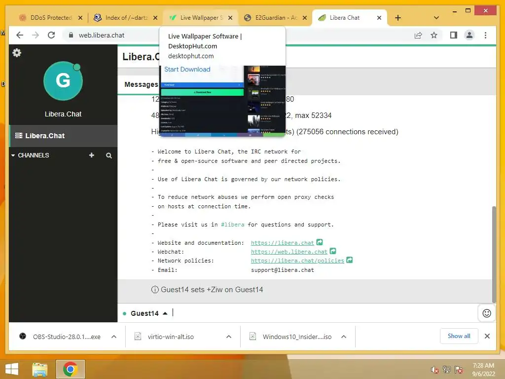This screenshot has width=505, height=379.
Task: Click the taskbar clock showing 7:28 AM
Action: point(483,370)
